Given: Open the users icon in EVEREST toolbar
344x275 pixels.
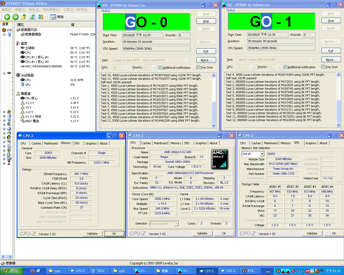Looking at the screenshot, I should point(41,17).
